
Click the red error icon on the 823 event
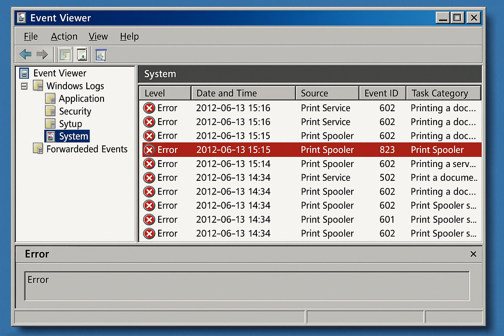[149, 150]
